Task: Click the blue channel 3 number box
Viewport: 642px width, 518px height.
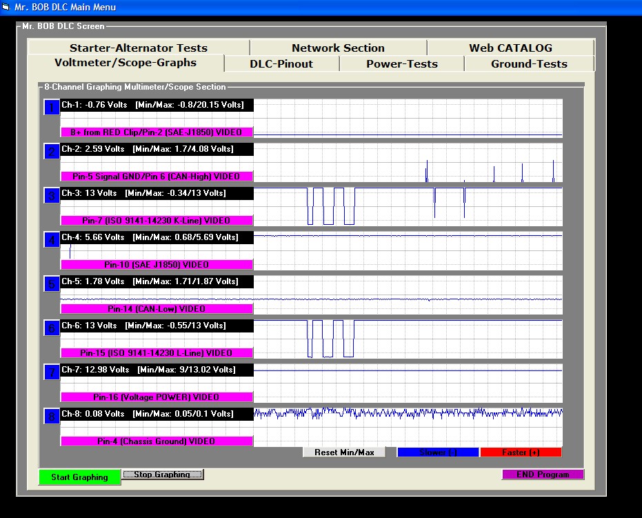Action: [x=52, y=196]
